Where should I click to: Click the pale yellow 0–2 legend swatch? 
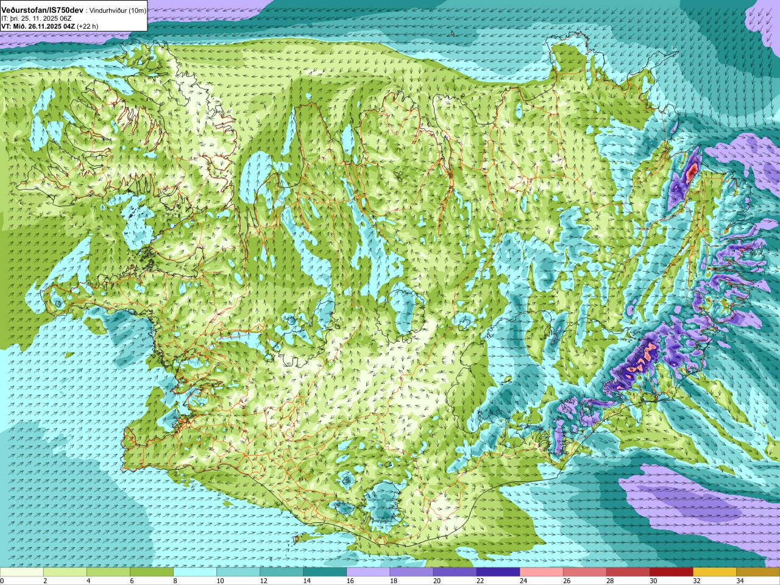tap(22, 572)
